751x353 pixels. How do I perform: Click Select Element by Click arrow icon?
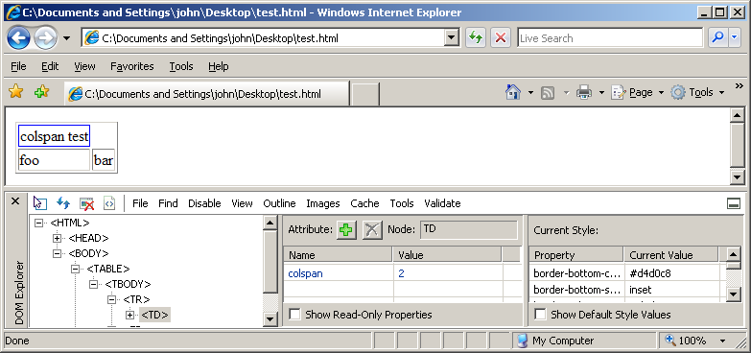39,203
